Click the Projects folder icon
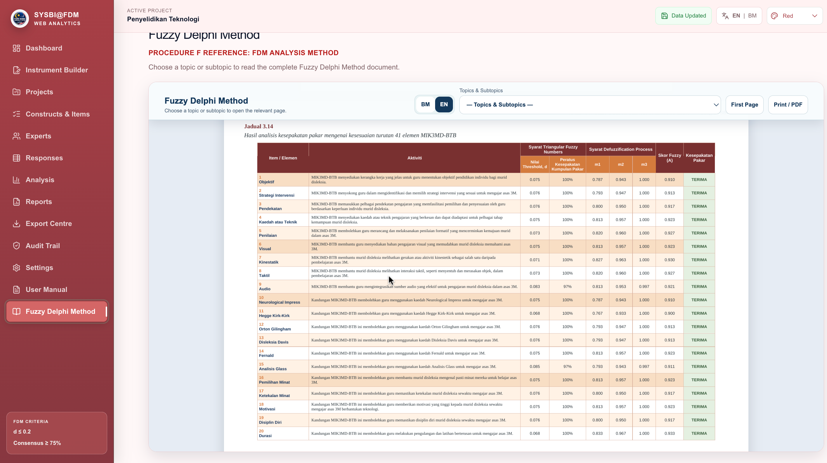The width and height of the screenshot is (827, 463). coord(16,92)
